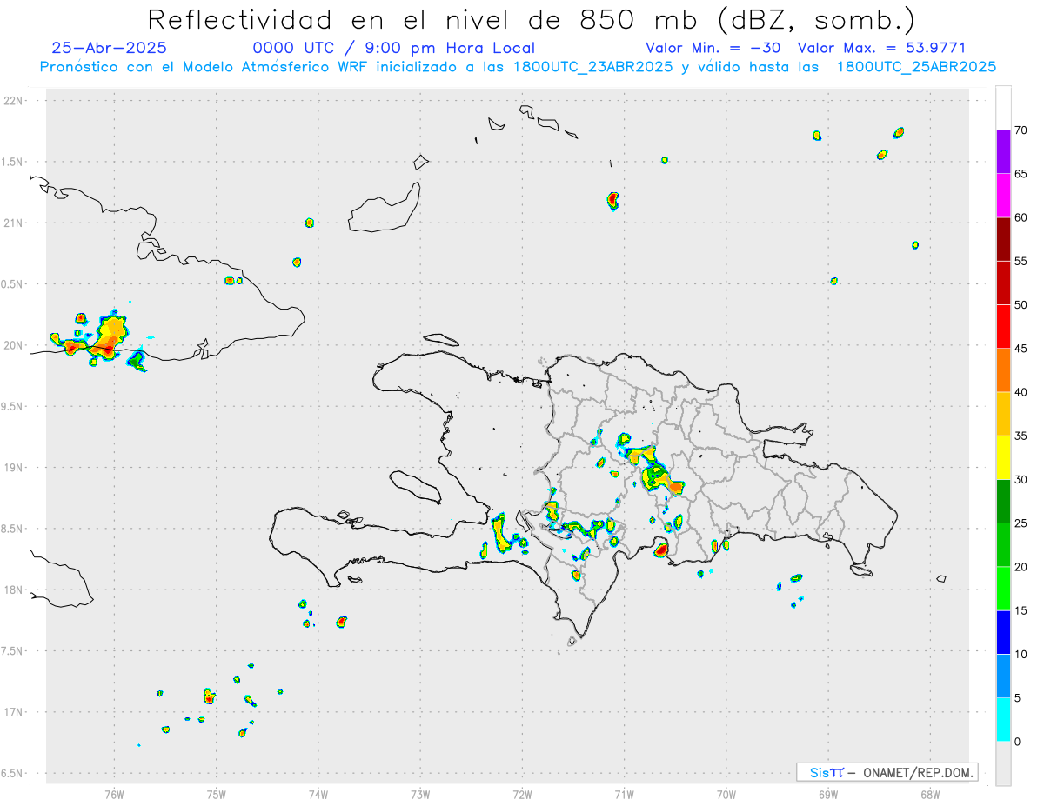Click the '73W' longitude label
Screen dimensions: 1044x806
[x=420, y=794]
